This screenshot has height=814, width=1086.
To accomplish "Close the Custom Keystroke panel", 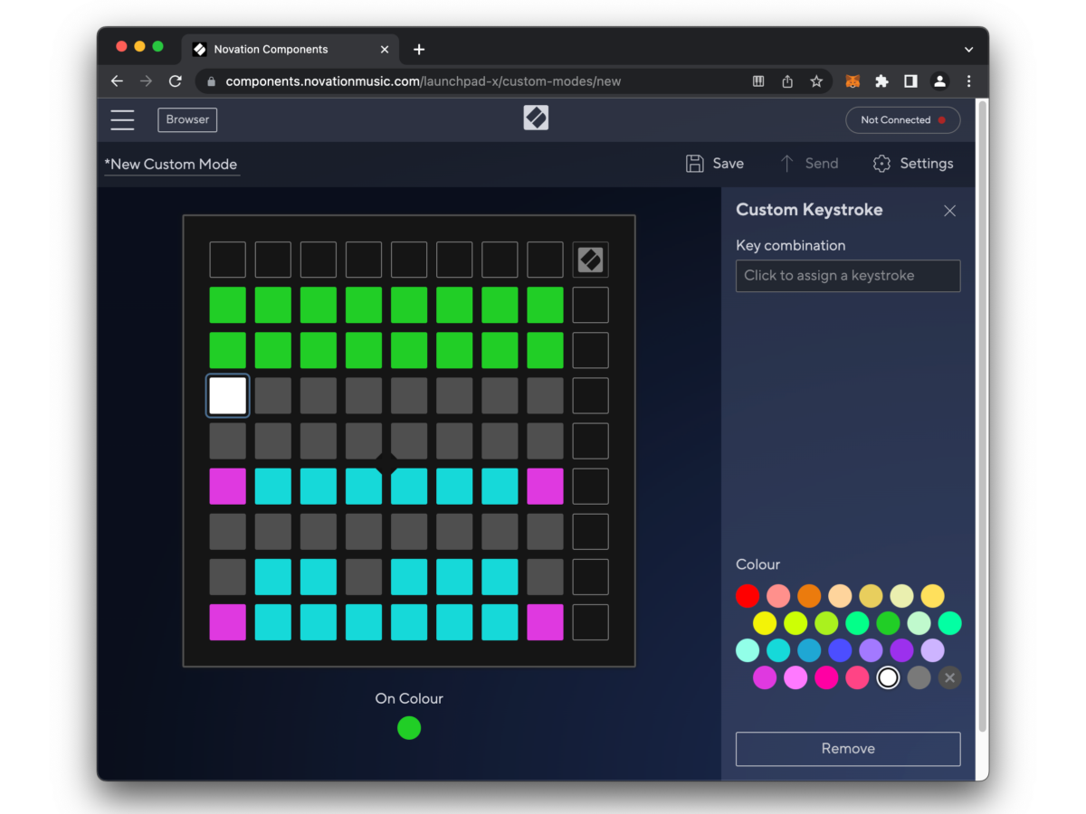I will click(x=949, y=211).
